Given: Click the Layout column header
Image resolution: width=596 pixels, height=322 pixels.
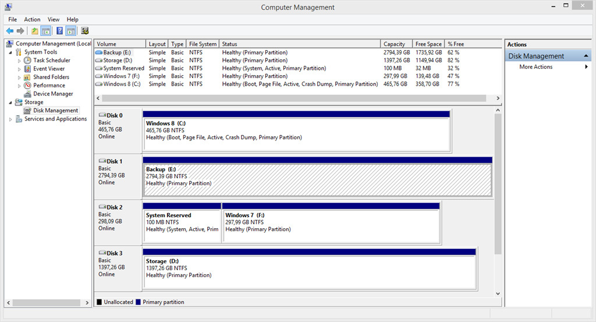Looking at the screenshot, I should (157, 44).
